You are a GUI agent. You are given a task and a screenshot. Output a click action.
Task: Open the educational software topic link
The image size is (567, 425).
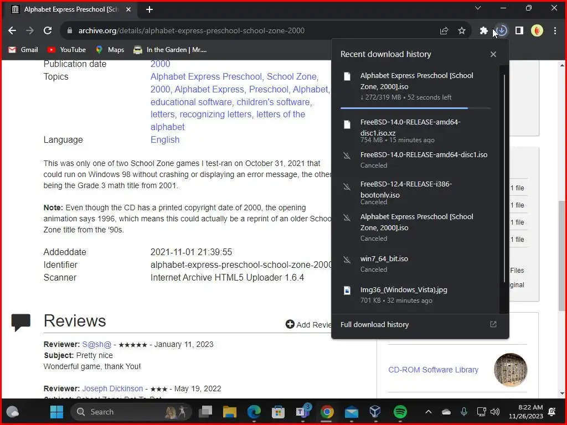coord(191,102)
